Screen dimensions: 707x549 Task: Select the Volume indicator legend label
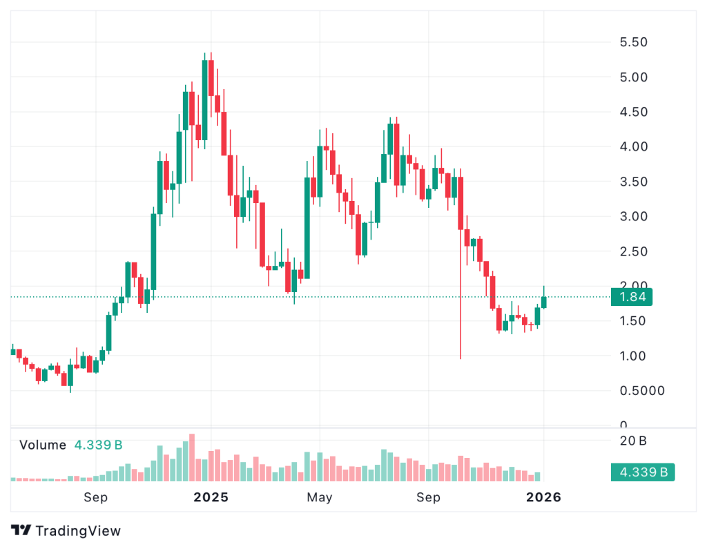(x=43, y=445)
